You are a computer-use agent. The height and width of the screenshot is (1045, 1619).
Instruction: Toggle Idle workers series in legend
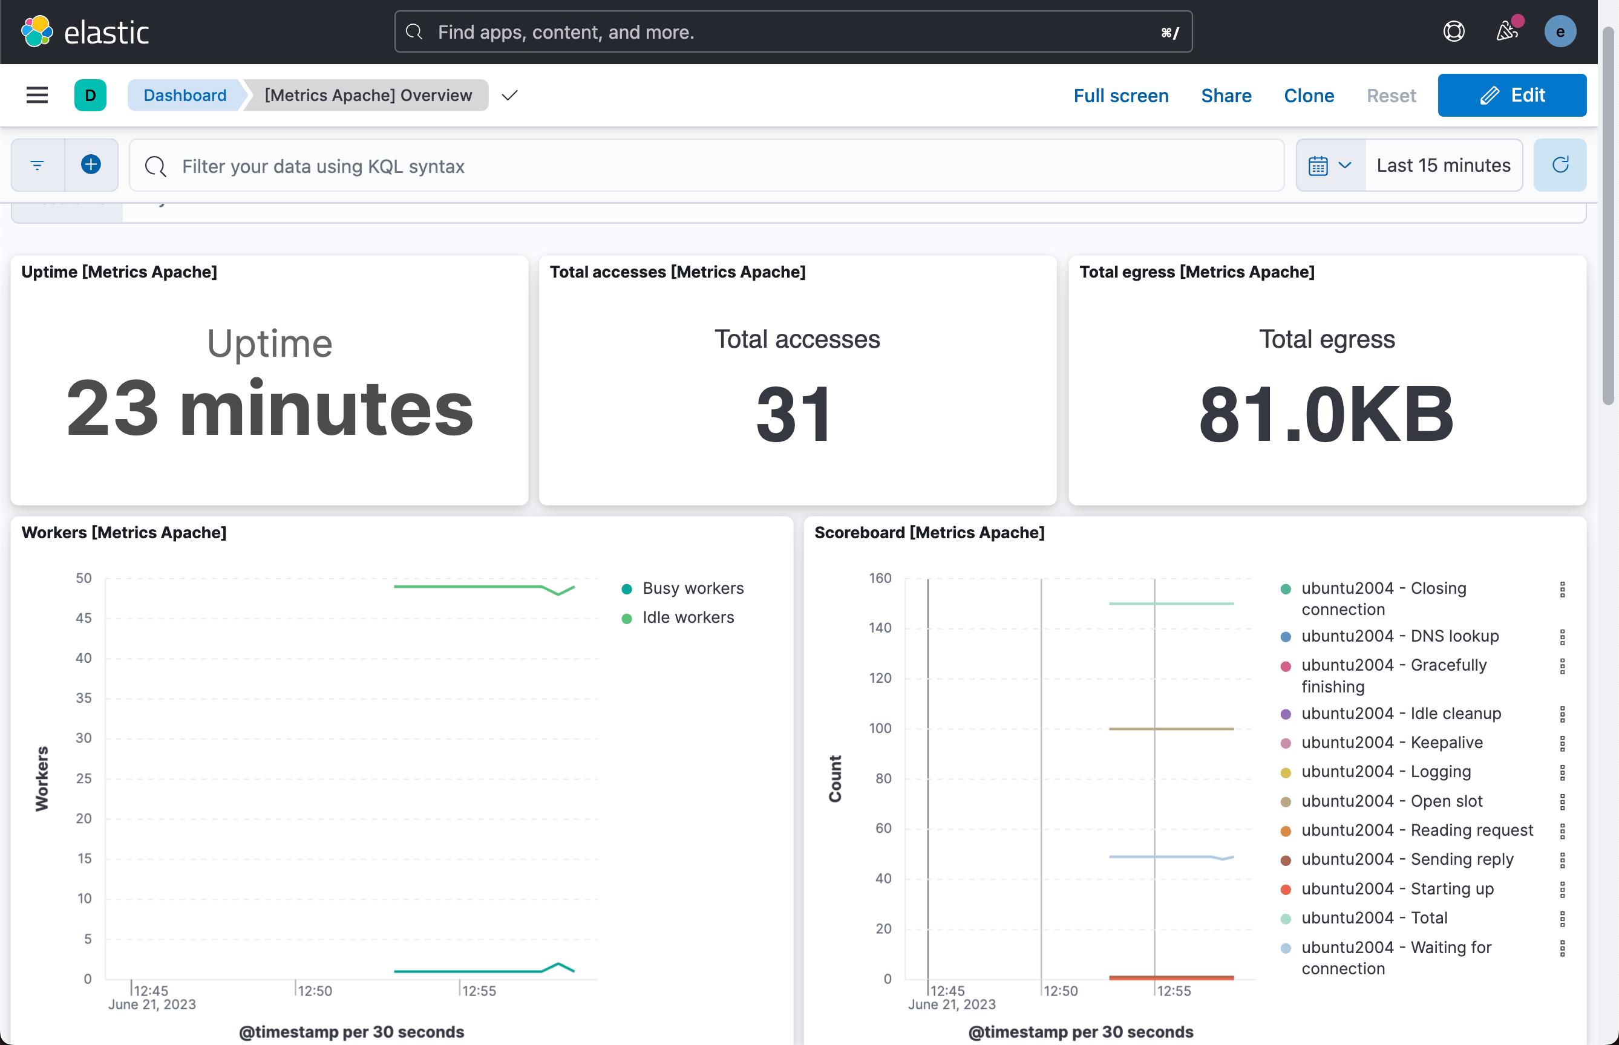pos(688,617)
